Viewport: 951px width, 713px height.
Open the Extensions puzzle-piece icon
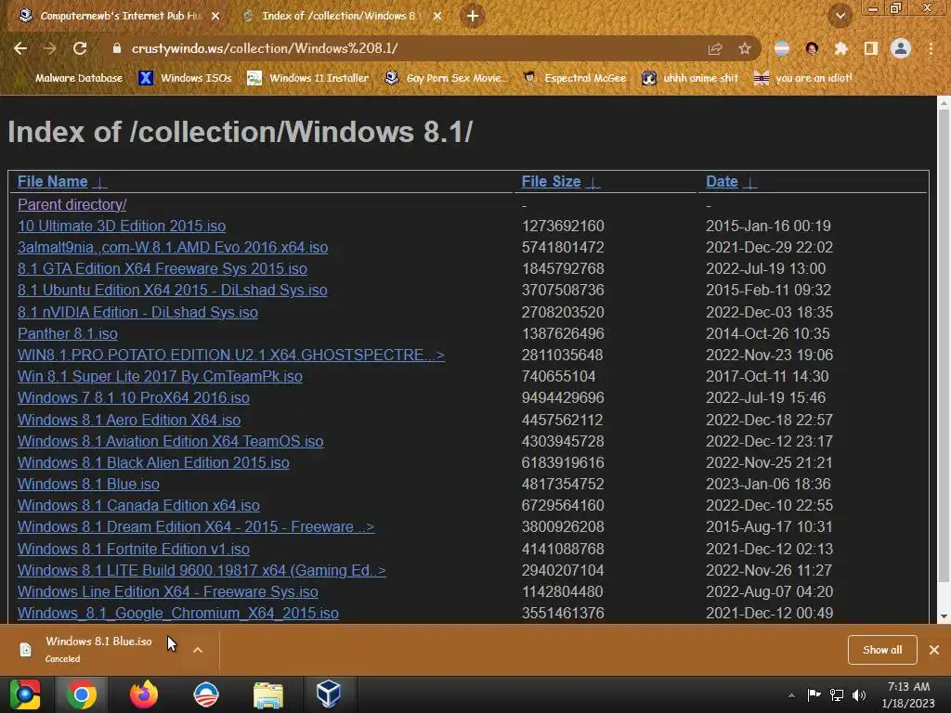click(x=841, y=48)
